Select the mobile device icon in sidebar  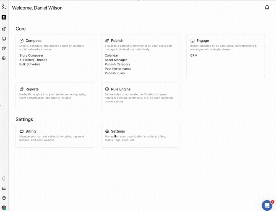(4, 178)
